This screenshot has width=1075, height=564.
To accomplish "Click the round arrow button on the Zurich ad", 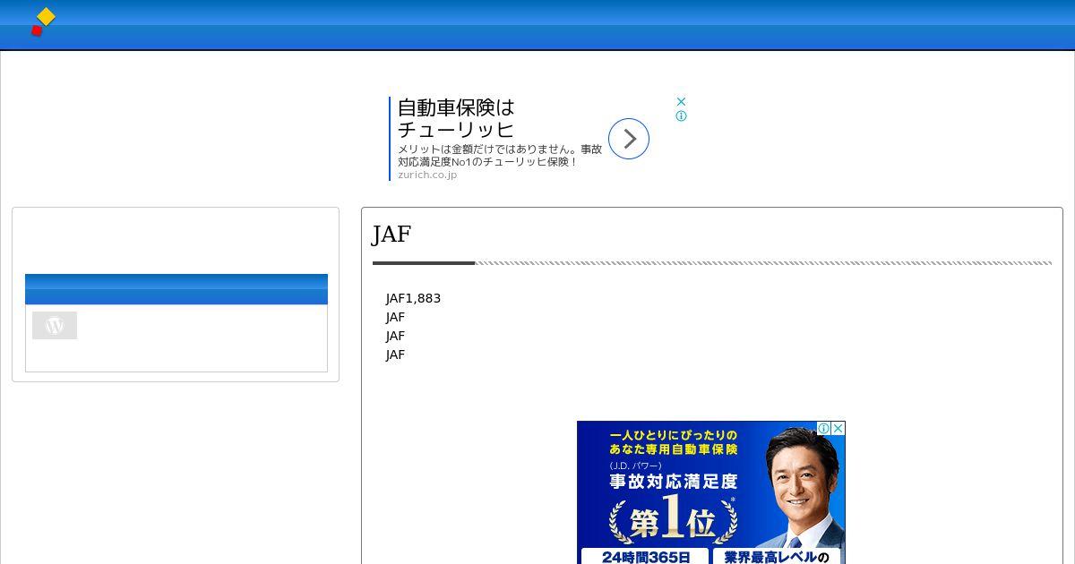I will click(x=629, y=139).
